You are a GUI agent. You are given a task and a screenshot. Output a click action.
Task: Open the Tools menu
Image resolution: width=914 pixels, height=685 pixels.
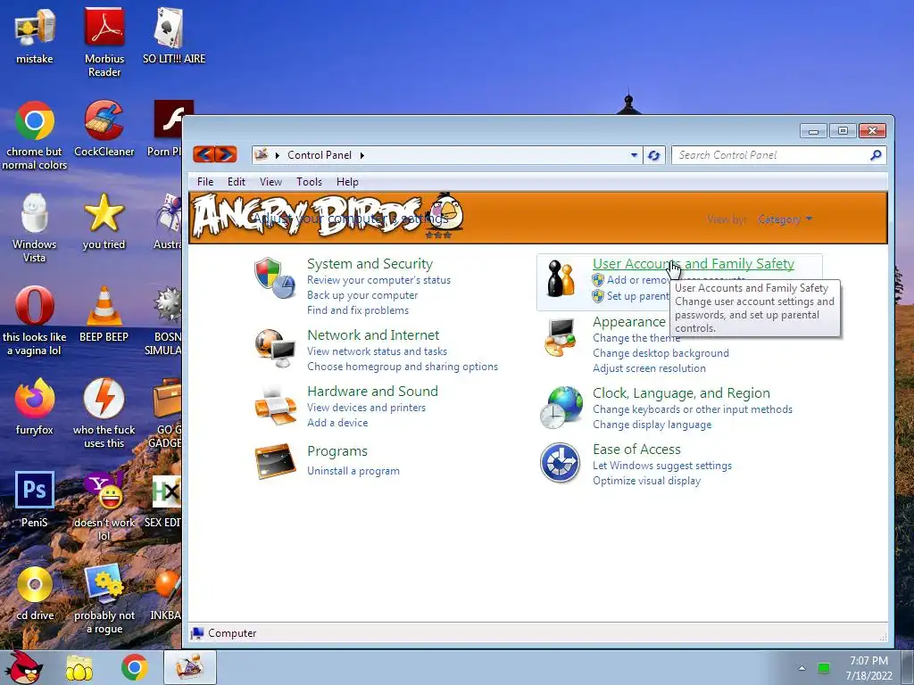click(x=309, y=182)
